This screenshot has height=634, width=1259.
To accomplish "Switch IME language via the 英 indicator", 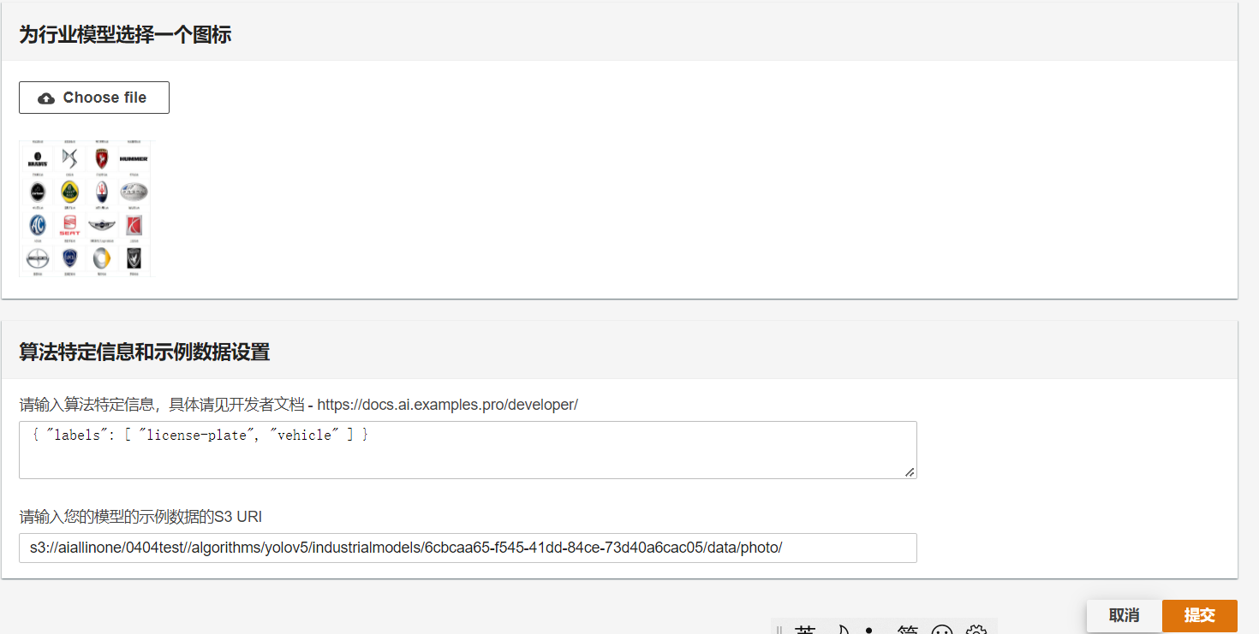I will click(805, 630).
